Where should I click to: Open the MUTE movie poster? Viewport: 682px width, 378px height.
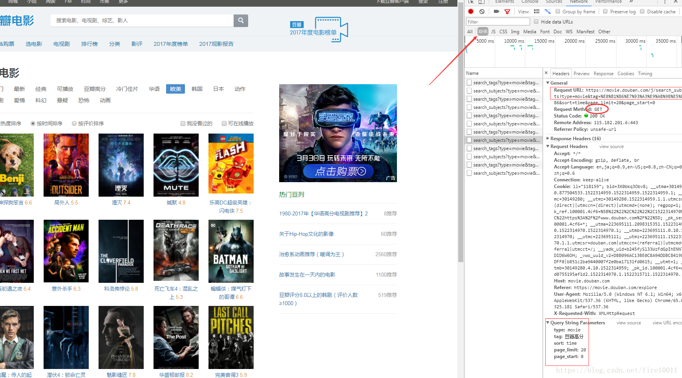tap(176, 165)
